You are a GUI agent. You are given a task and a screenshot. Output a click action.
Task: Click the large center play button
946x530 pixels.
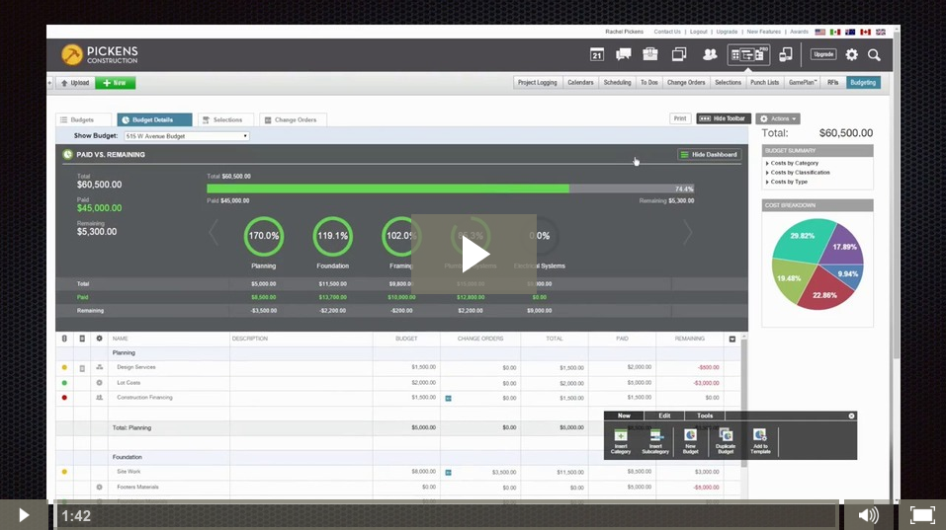click(473, 255)
